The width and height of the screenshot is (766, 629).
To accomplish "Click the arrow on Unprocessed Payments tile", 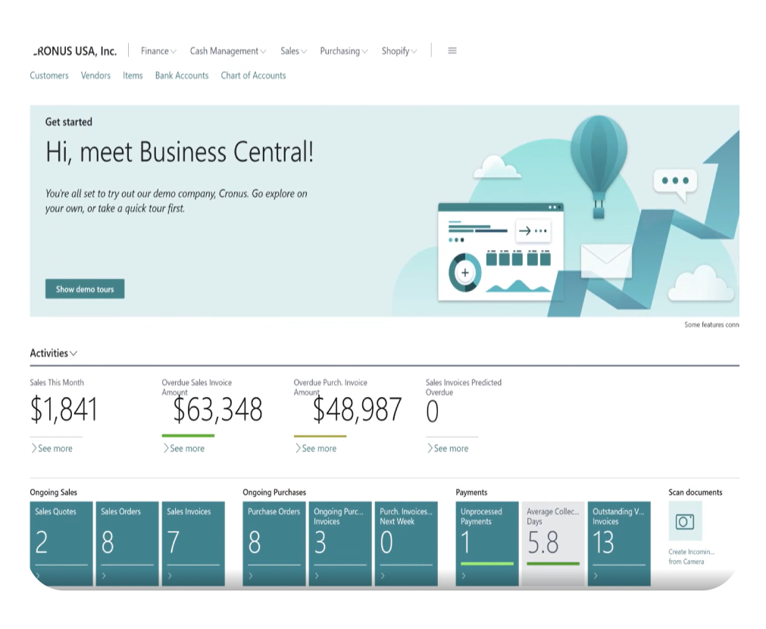I will point(464,576).
